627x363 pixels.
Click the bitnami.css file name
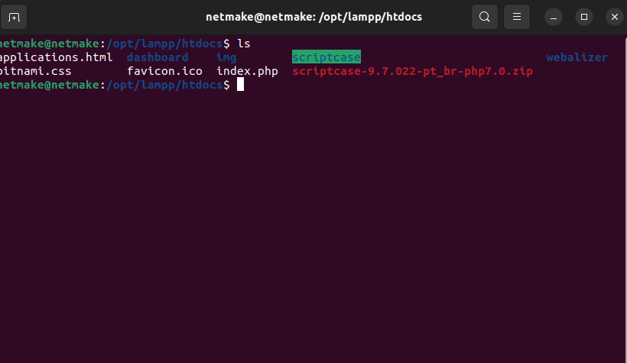click(36, 71)
